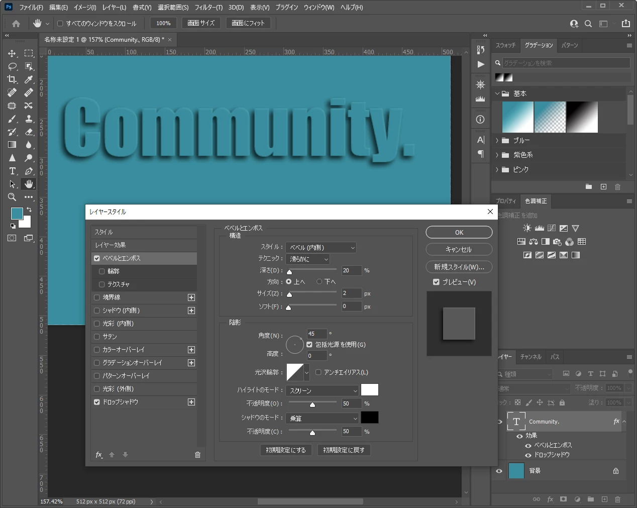Select the Eyedropper tool

[x=29, y=79]
